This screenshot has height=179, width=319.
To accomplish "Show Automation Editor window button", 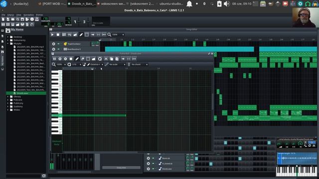I will [18, 24].
